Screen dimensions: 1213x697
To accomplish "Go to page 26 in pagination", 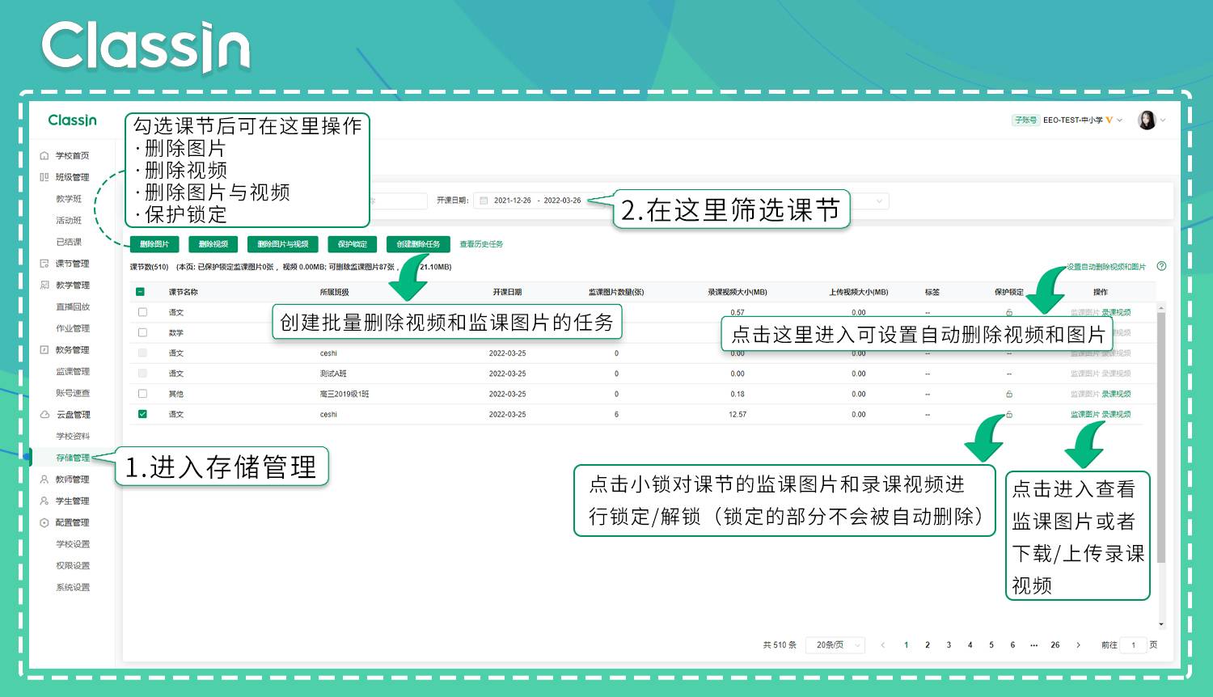I will pos(1055,645).
